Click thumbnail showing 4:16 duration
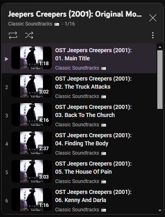The width and height of the screenshot is (165, 217). tap(32, 115)
